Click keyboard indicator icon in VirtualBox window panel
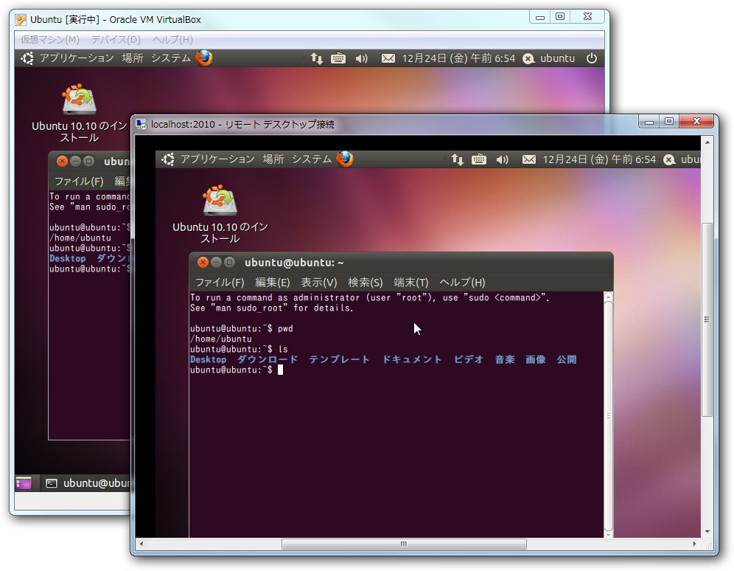Viewport: 734px width, 571px height. click(x=338, y=58)
